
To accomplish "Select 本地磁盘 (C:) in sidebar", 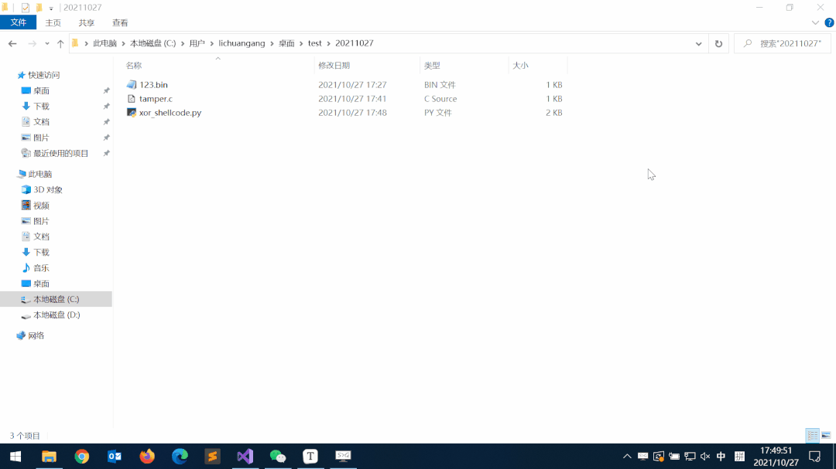I will pyautogui.click(x=56, y=299).
